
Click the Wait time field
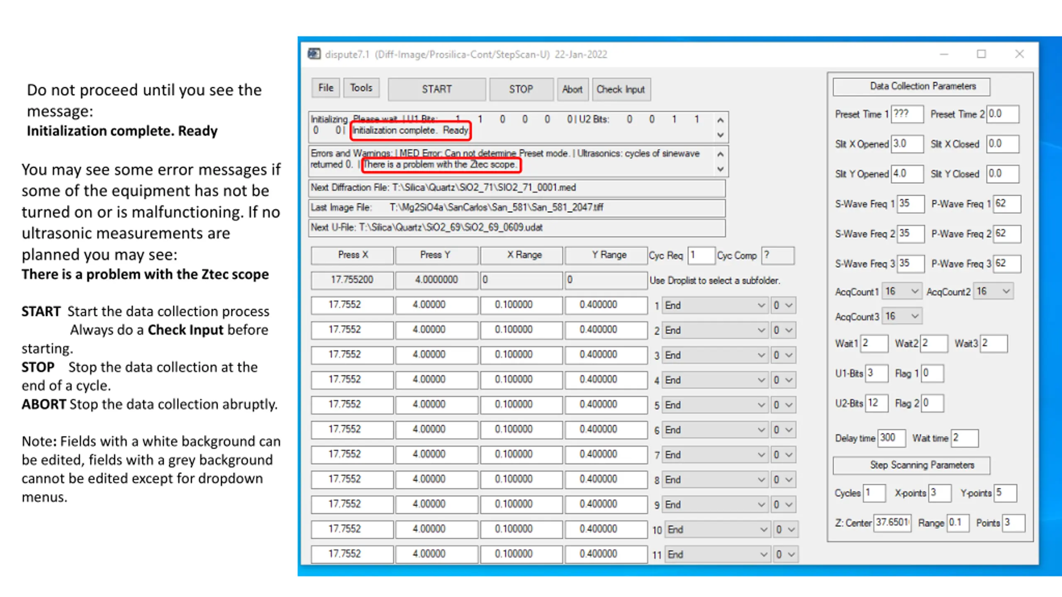coord(965,438)
